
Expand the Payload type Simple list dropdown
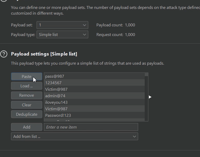(x=62, y=34)
